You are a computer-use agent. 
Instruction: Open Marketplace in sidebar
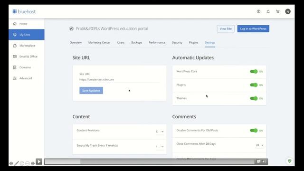[x=27, y=46]
